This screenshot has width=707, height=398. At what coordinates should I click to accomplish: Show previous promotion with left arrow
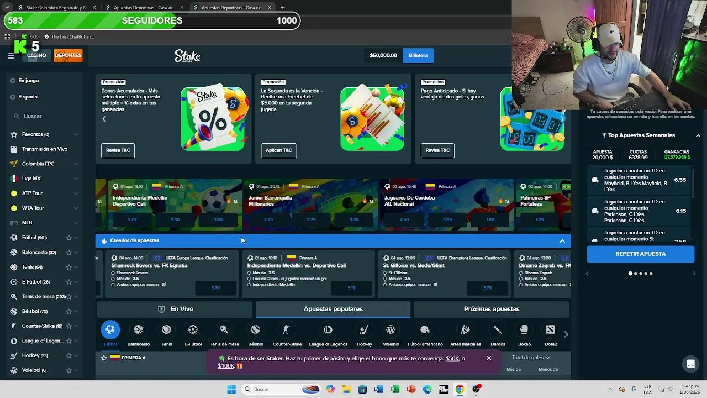tap(104, 119)
